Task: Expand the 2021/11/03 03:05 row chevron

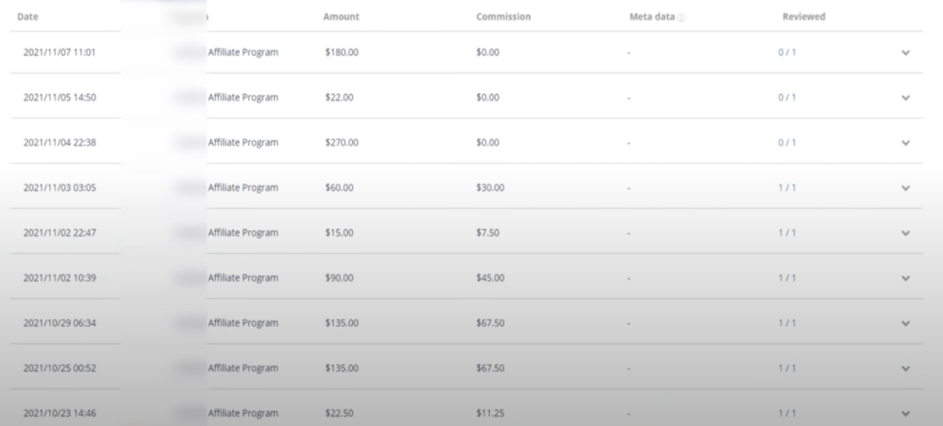Action: coord(905,188)
